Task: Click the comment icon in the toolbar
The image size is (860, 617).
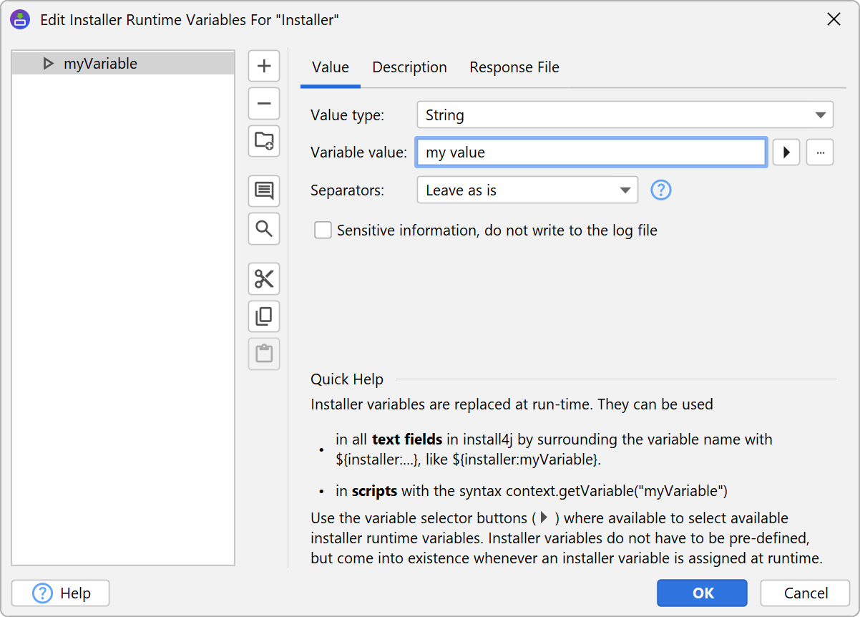Action: pos(264,191)
